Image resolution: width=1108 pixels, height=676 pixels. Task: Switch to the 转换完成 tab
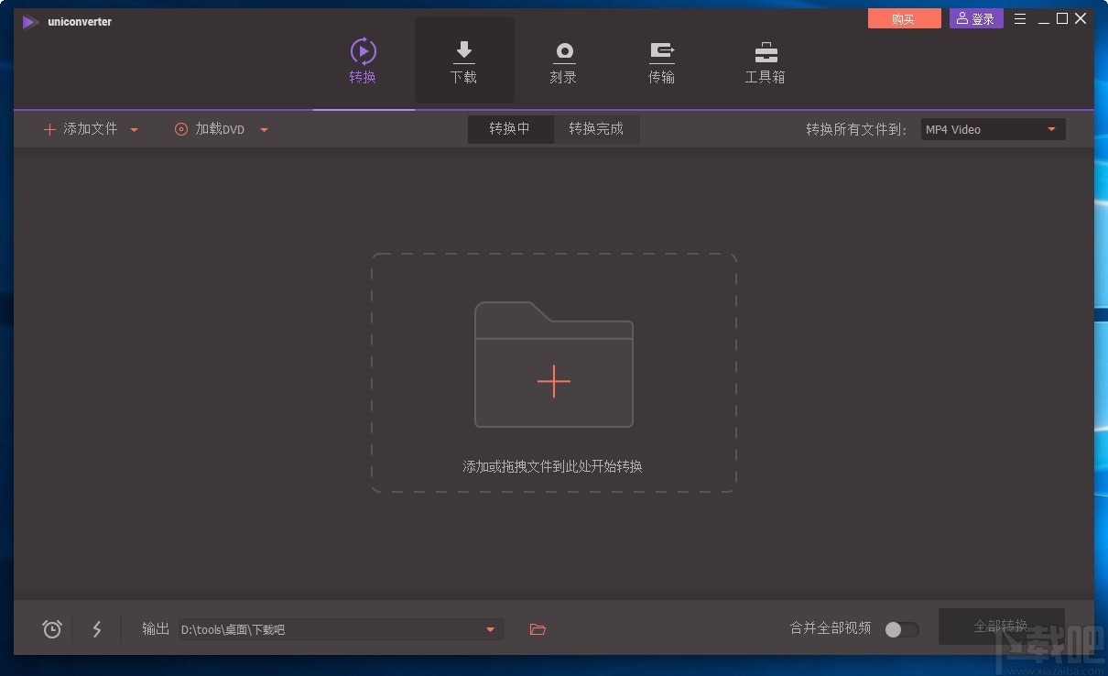click(596, 129)
